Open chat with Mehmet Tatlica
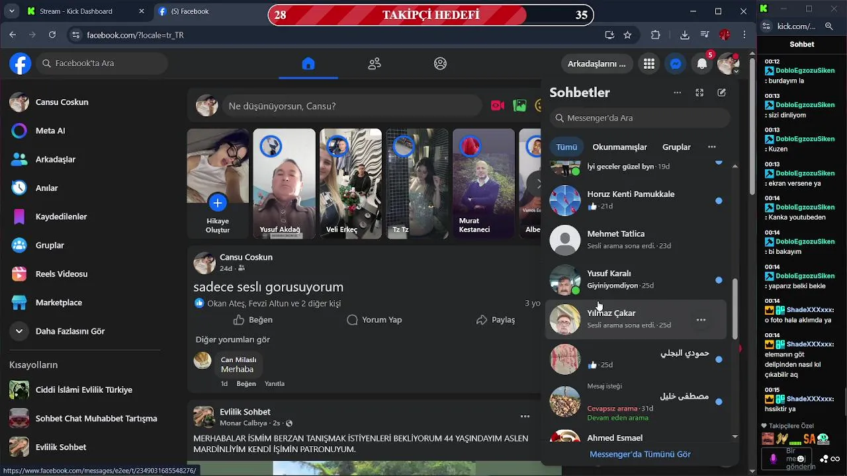Image resolution: width=847 pixels, height=476 pixels. tap(636, 240)
